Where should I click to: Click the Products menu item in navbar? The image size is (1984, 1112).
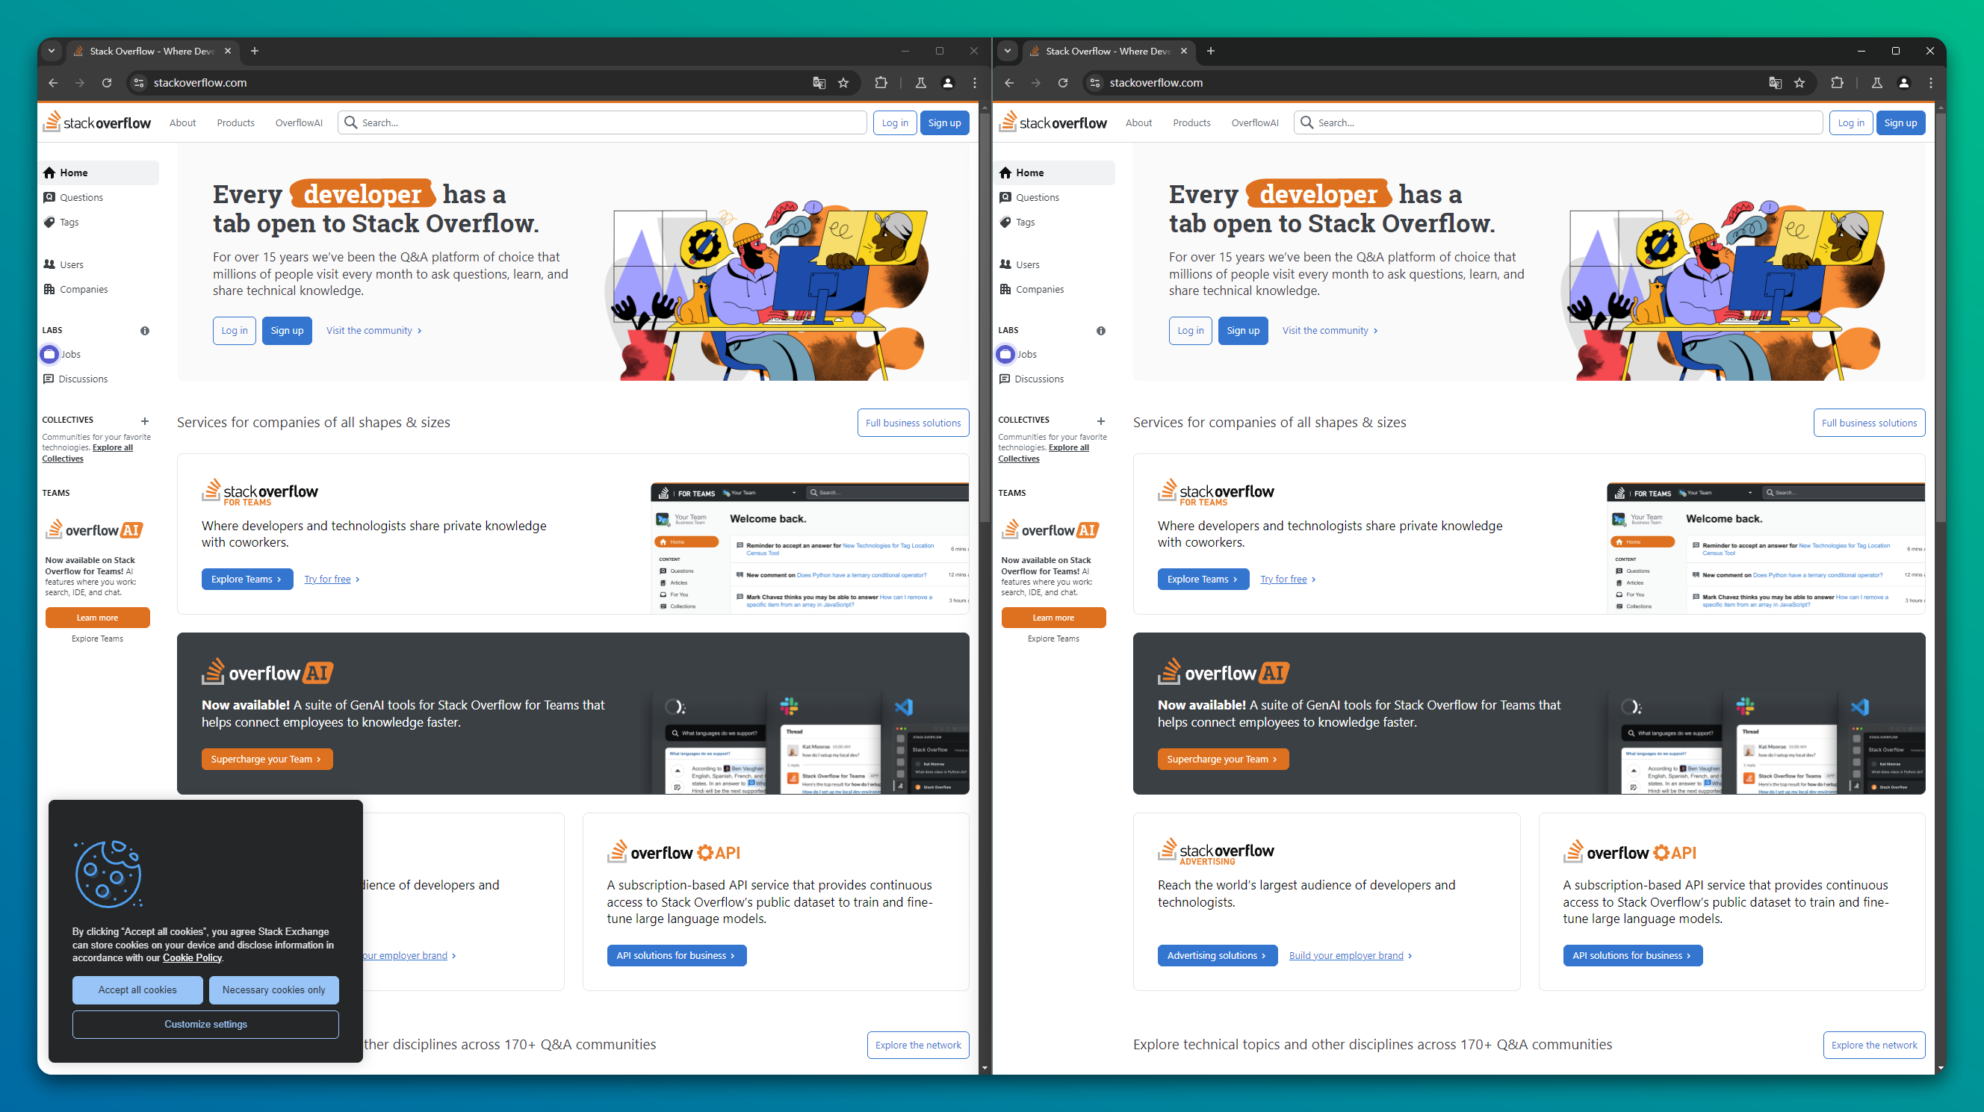coord(235,122)
